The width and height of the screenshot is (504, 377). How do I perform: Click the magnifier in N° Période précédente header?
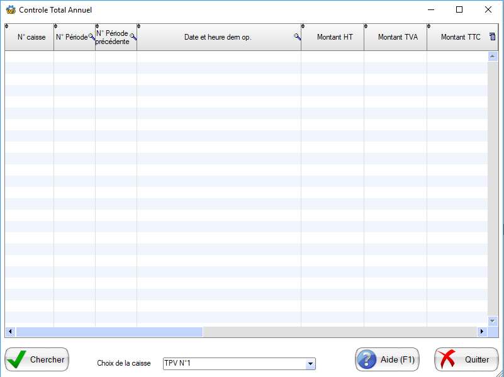[x=133, y=38]
